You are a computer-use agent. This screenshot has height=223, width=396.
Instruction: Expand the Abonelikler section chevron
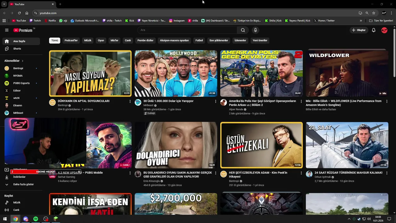(x=23, y=61)
